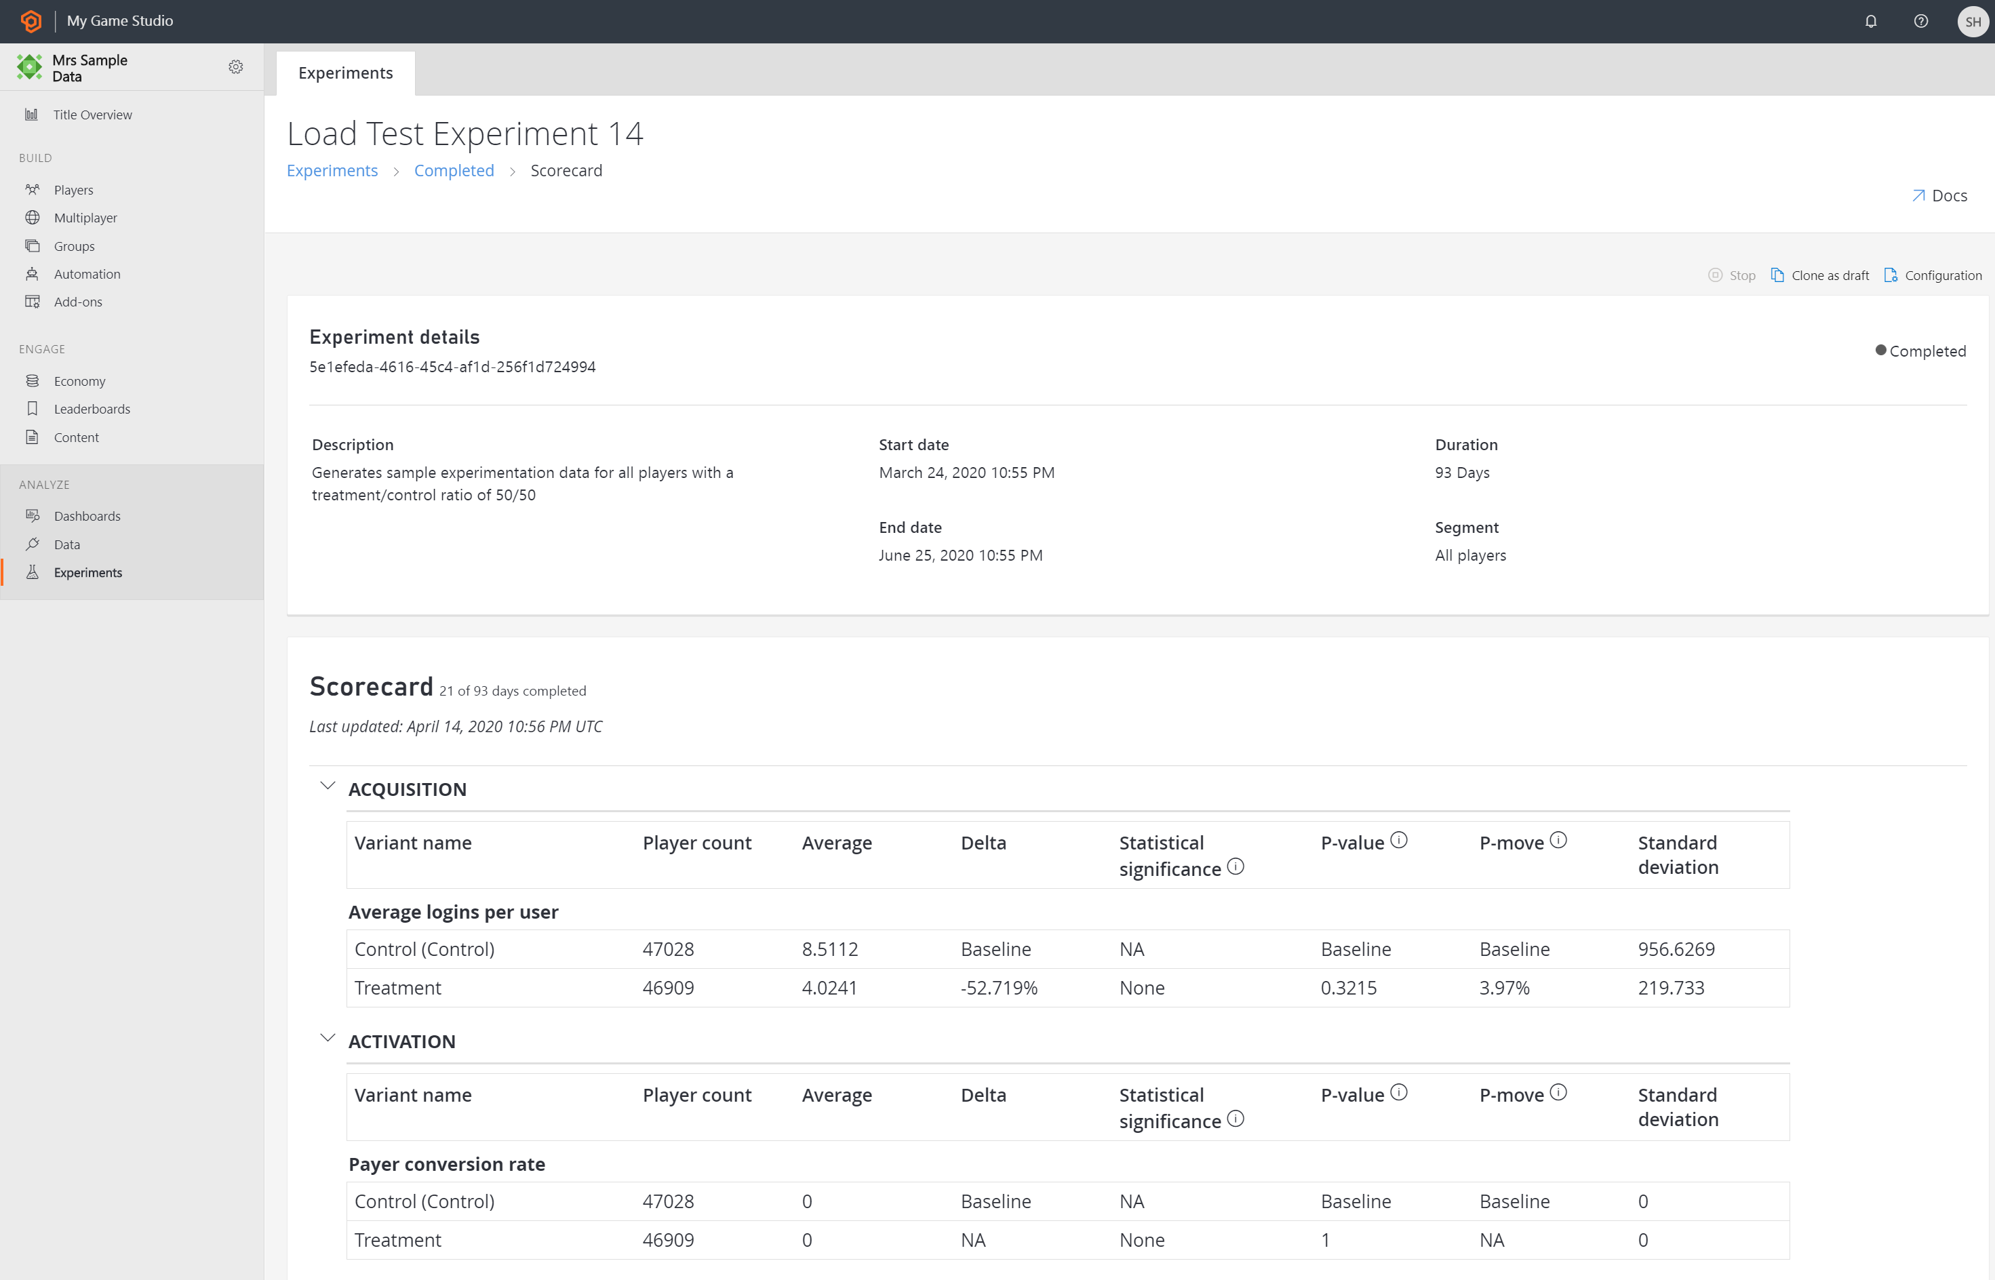Click Clone as draft button
The image size is (1995, 1280).
tap(1819, 275)
